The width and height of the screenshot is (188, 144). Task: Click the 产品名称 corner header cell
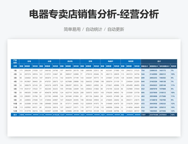click(x=15, y=61)
